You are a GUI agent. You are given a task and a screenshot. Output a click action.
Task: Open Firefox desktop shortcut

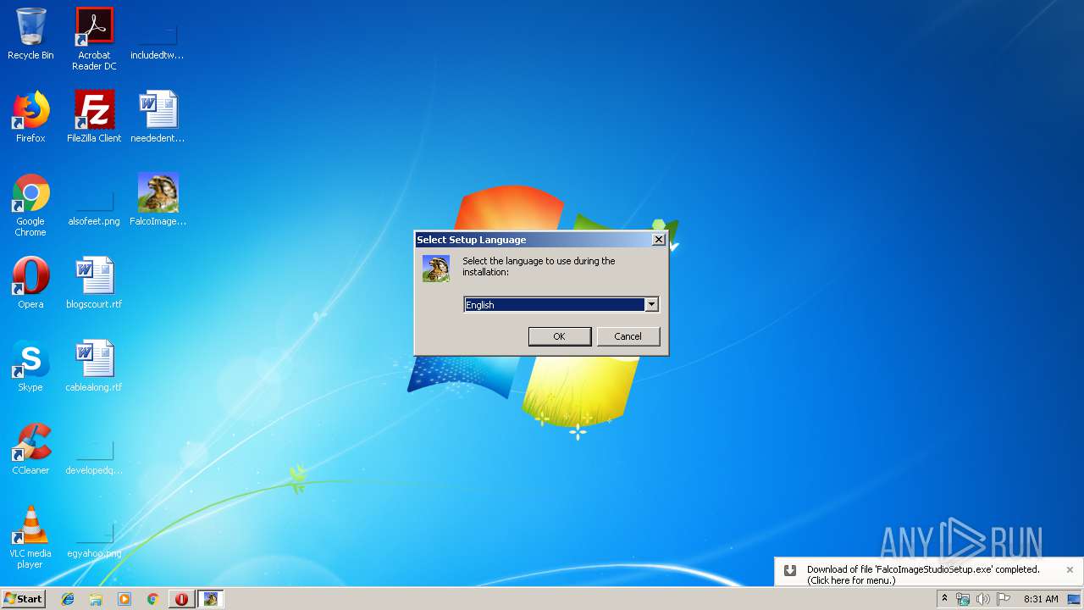pos(30,117)
